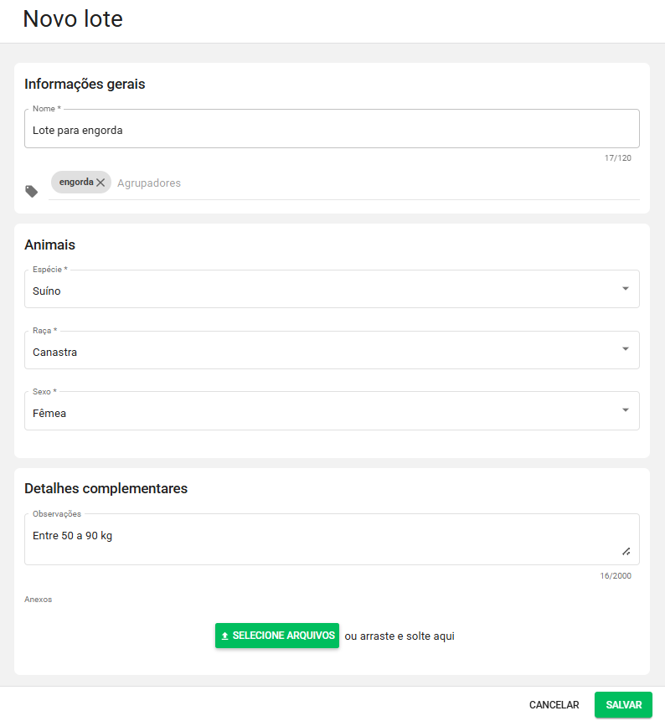Click the Anexos label

[x=38, y=600]
